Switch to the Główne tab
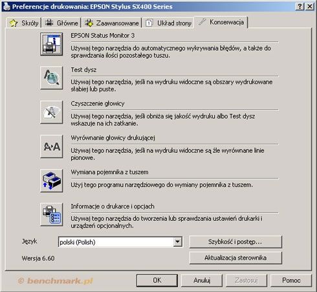This screenshot has width=317, height=292. [x=61, y=23]
